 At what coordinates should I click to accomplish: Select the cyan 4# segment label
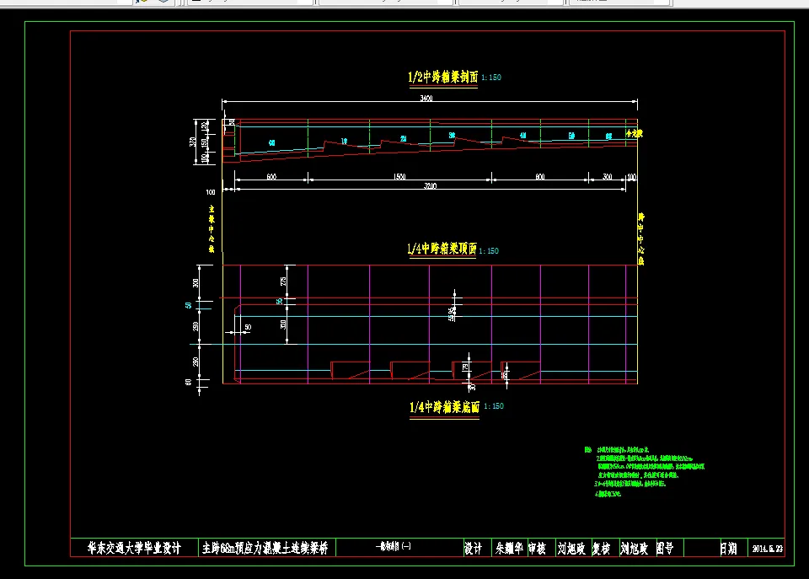pos(522,136)
